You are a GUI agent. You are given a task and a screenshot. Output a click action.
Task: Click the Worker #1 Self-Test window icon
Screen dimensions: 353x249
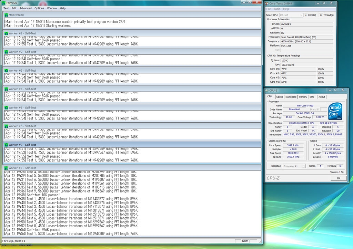point(6,33)
